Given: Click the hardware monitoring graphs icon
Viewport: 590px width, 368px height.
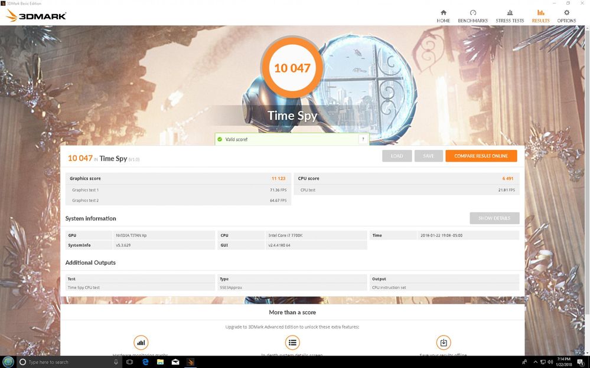Looking at the screenshot, I should click(141, 343).
